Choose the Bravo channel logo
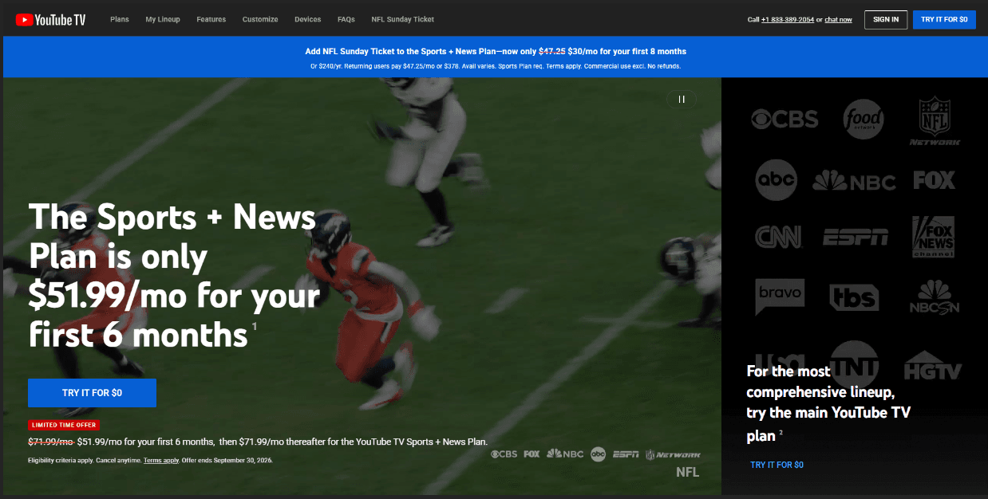Screen dimensions: 988x499 point(780,297)
